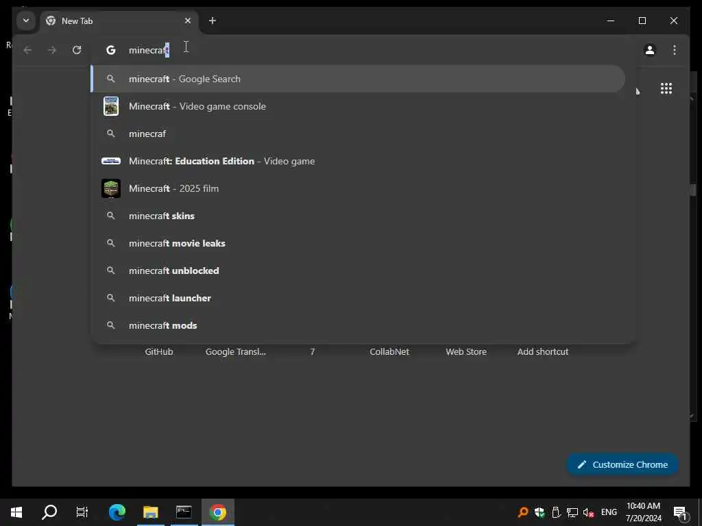Go forward with the forward arrow

(52, 50)
